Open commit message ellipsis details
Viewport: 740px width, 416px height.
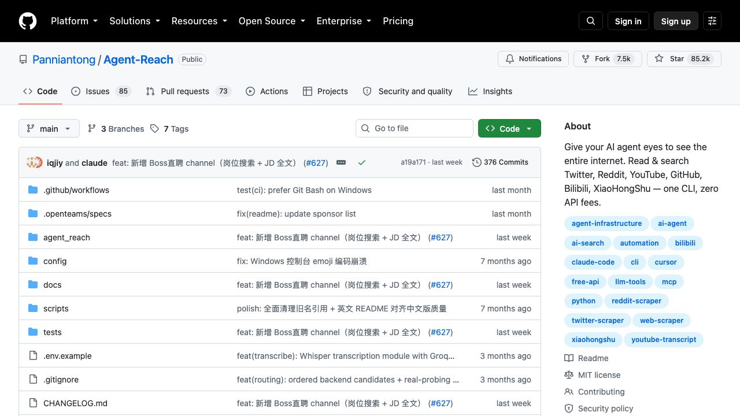click(x=341, y=162)
